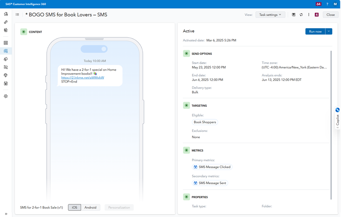The image size is (341, 217).
Task: Click the Run now button
Action: point(315,31)
